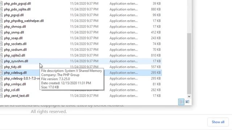Click the date modified of php_zend_test.dll

coord(84,95)
